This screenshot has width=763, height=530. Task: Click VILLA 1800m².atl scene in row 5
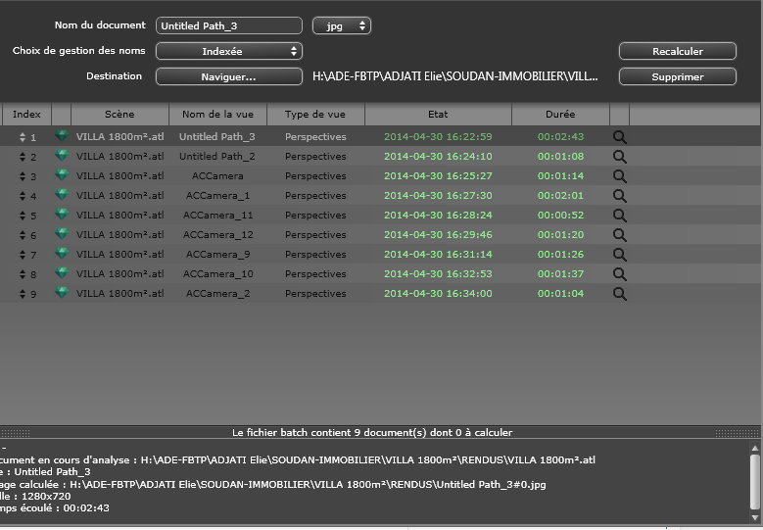point(119,216)
